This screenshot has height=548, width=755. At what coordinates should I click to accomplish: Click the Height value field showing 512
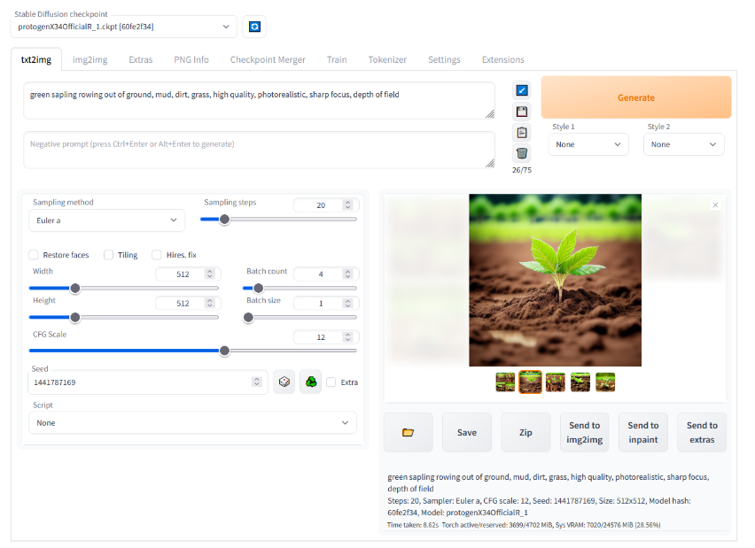pyautogui.click(x=188, y=303)
